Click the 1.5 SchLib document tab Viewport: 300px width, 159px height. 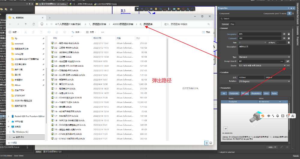coord(81,4)
